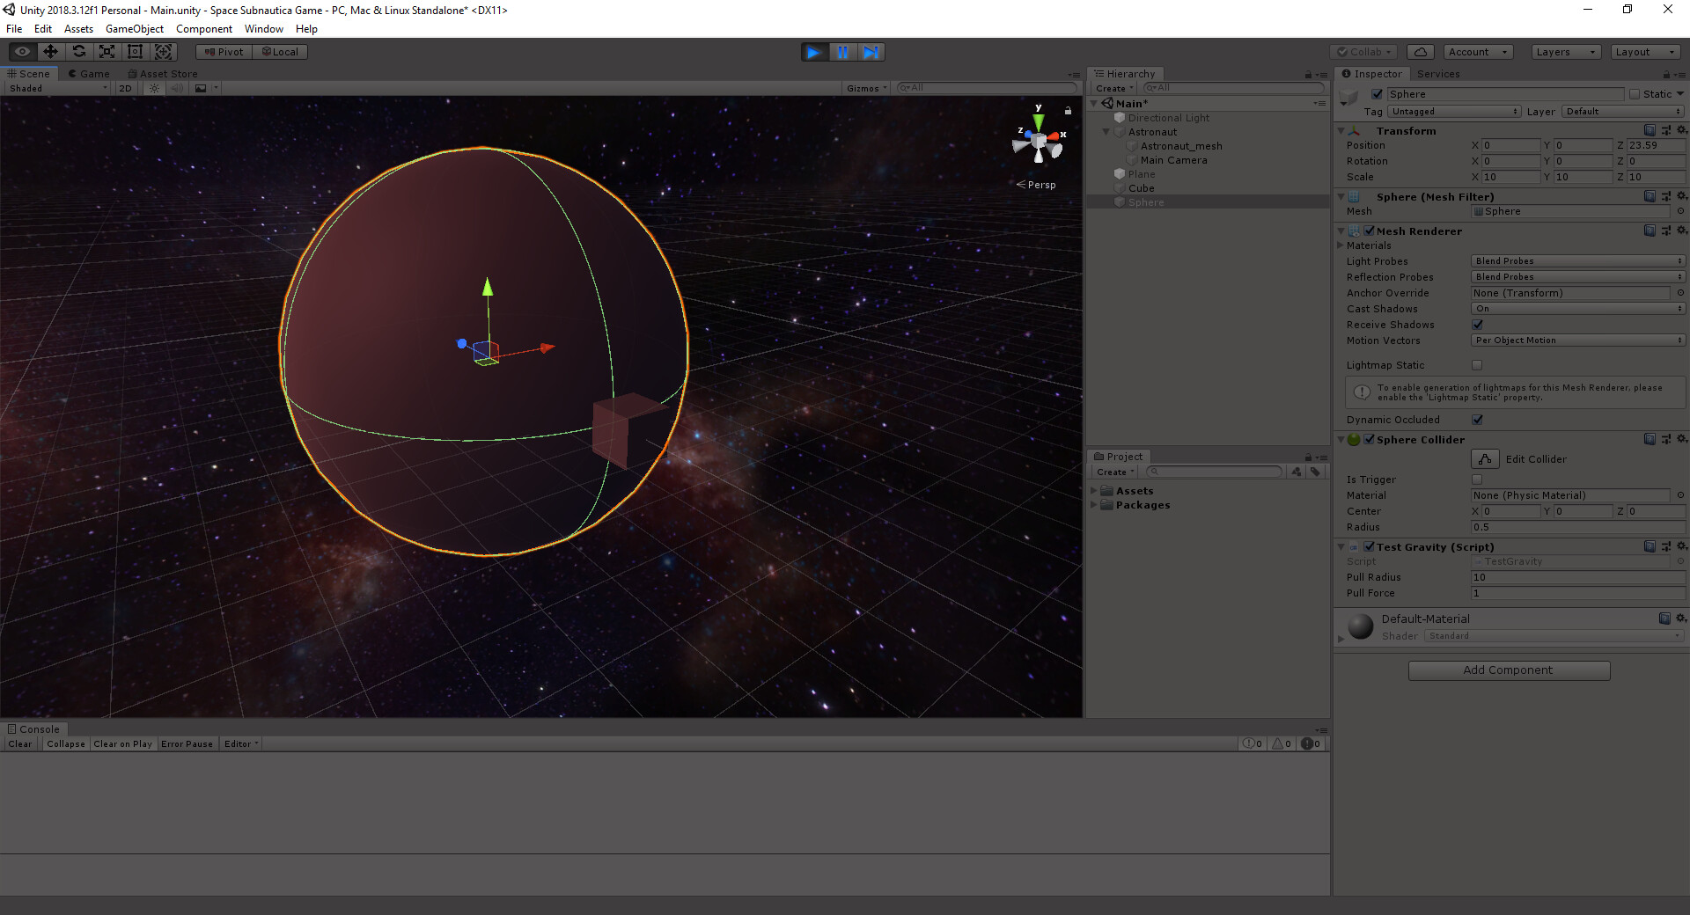
Task: Open the GameObject menu
Action: [x=134, y=28]
